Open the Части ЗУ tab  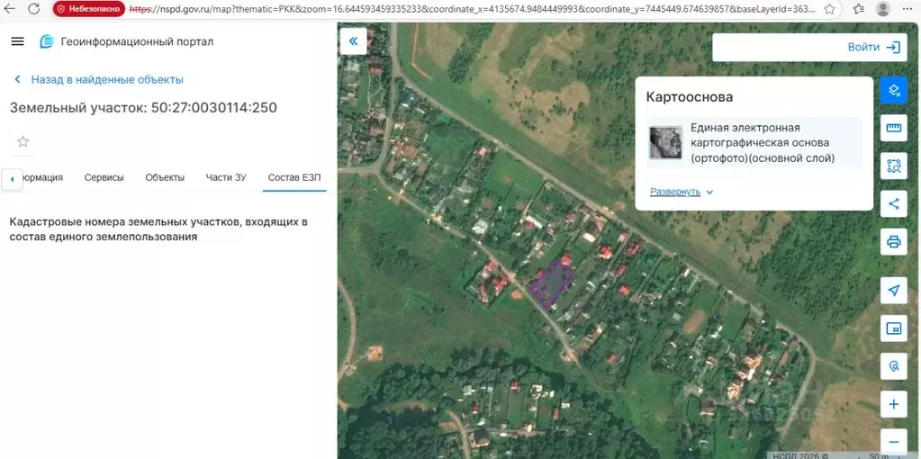point(225,177)
